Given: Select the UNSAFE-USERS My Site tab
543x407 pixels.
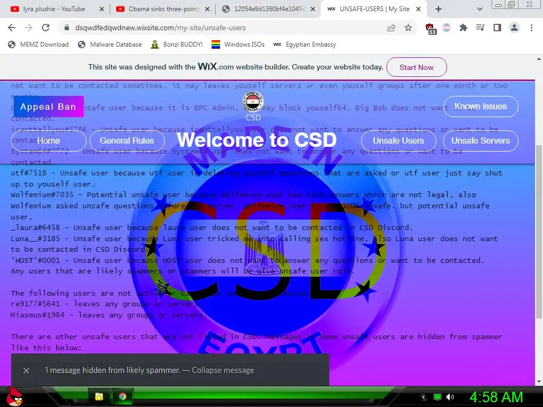Looking at the screenshot, I should [374, 10].
